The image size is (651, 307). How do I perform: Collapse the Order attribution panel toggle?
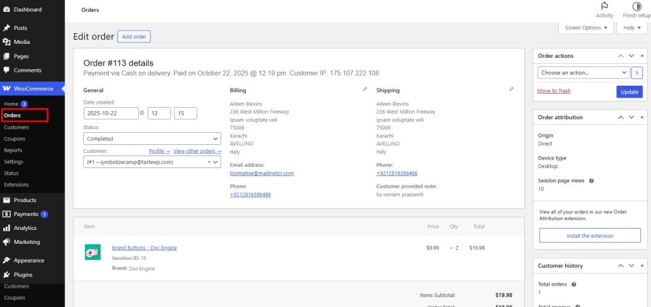coord(640,117)
